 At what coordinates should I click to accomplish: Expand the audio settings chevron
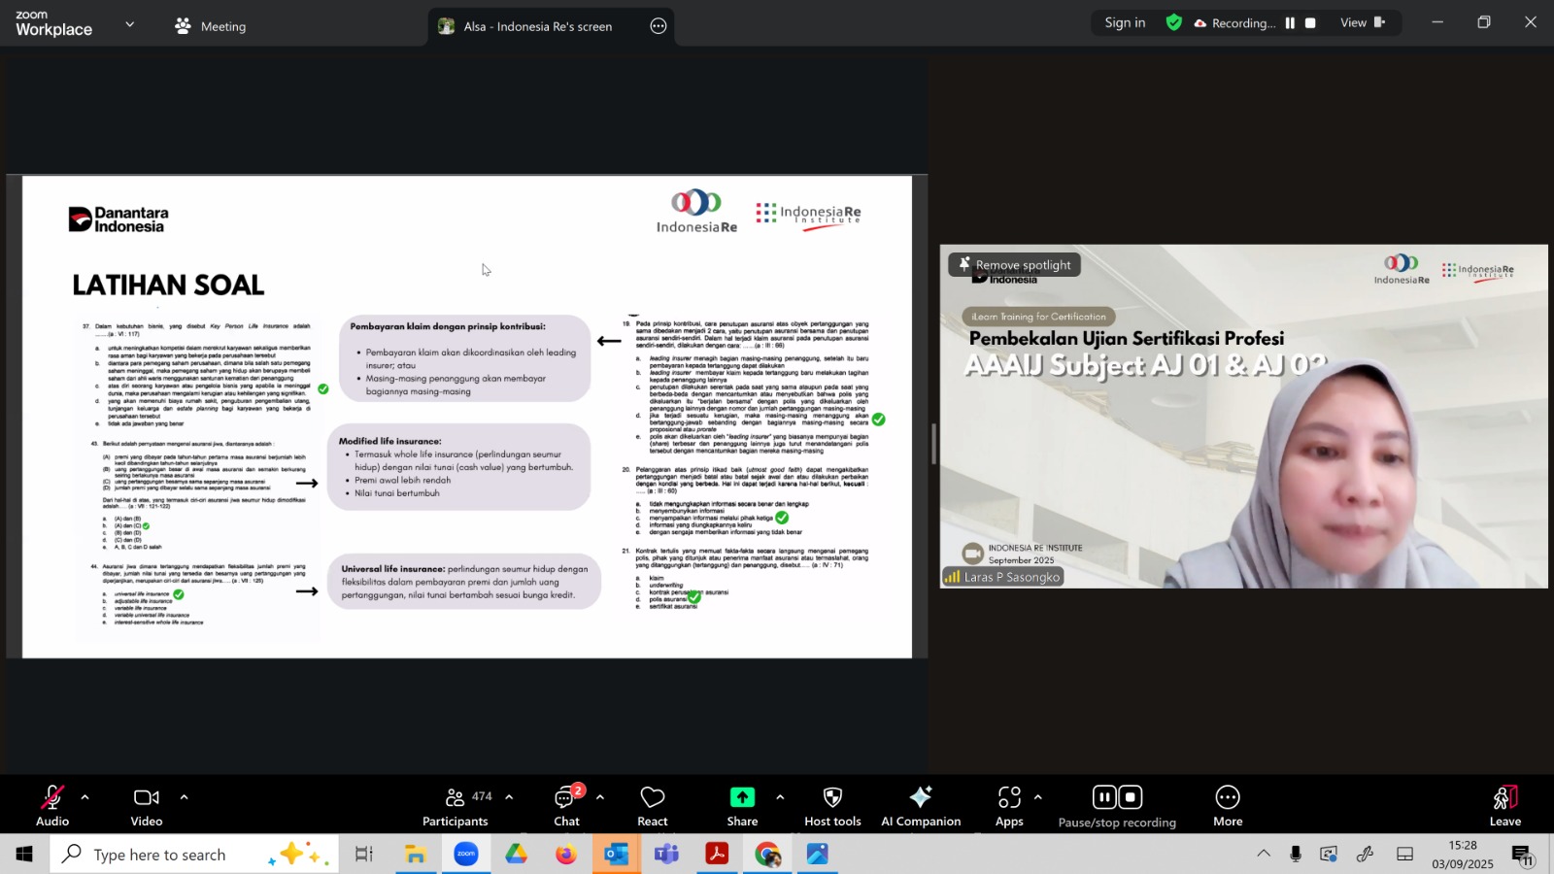(84, 797)
